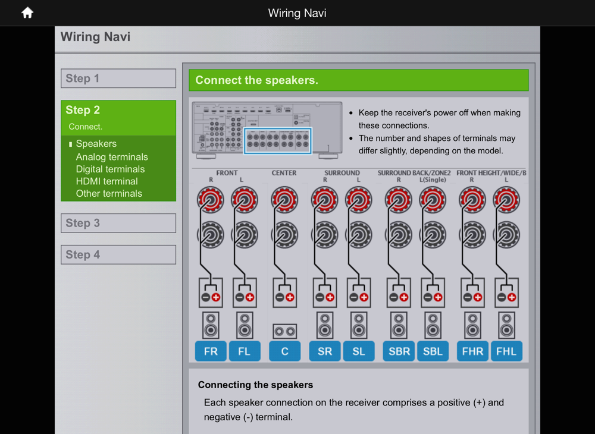This screenshot has width=595, height=434.
Task: Click the speaker icon above FHR
Action: click(x=472, y=325)
